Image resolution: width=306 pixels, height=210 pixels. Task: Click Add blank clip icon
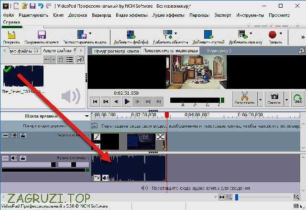click(x=208, y=34)
